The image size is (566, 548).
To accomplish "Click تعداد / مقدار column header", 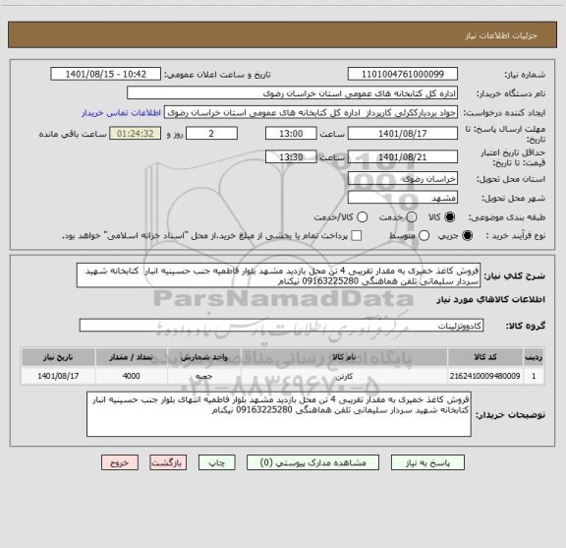I will [132, 357].
